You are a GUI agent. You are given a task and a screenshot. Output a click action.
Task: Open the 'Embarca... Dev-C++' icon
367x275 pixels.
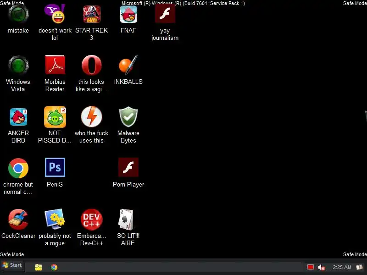tap(91, 220)
